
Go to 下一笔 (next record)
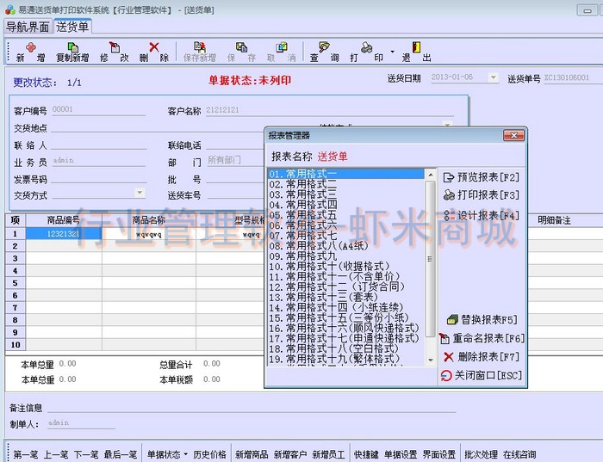[x=86, y=455]
